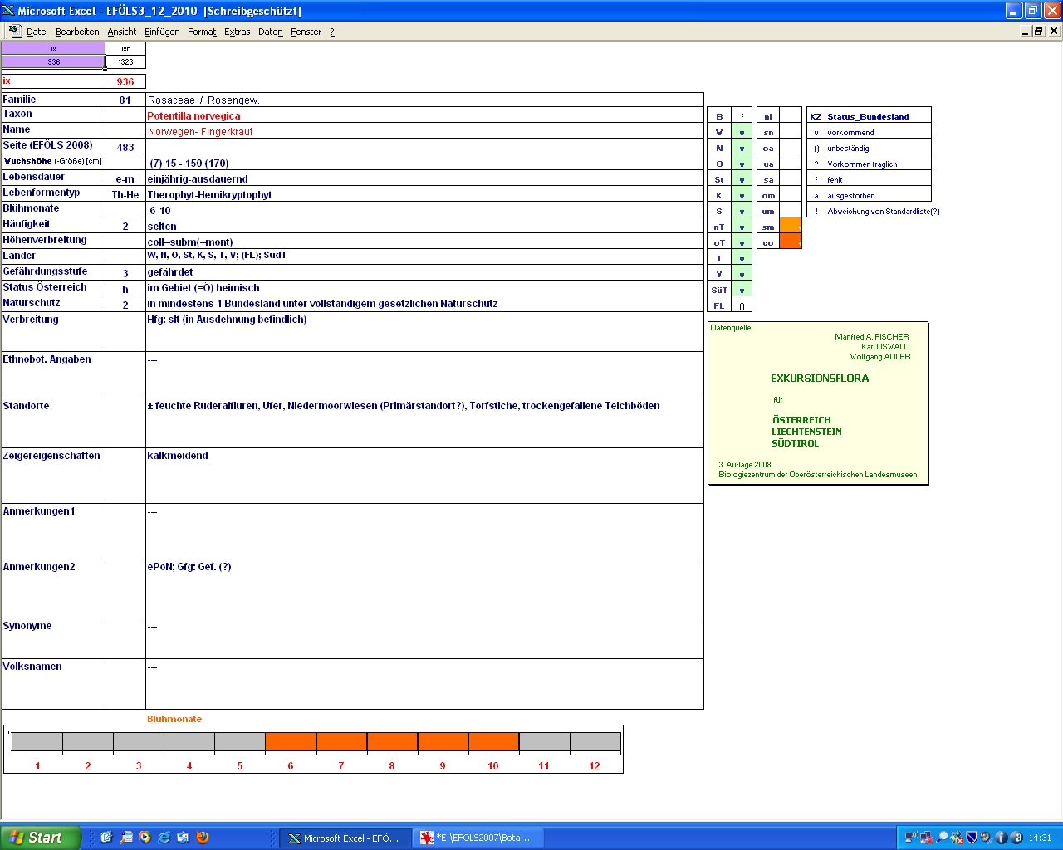Click the Anmerkungen2 text ePoN; Gfg: Gef. (?)

click(x=189, y=567)
